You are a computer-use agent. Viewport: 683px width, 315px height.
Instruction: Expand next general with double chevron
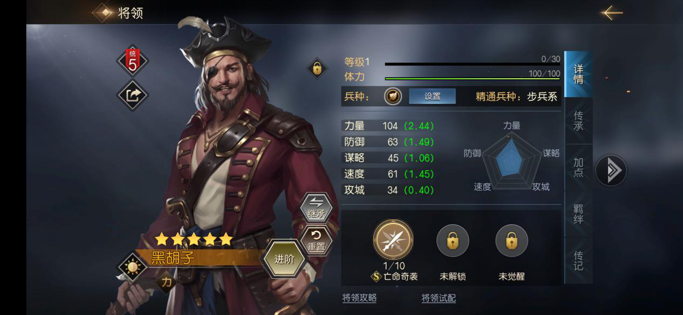[x=611, y=170]
